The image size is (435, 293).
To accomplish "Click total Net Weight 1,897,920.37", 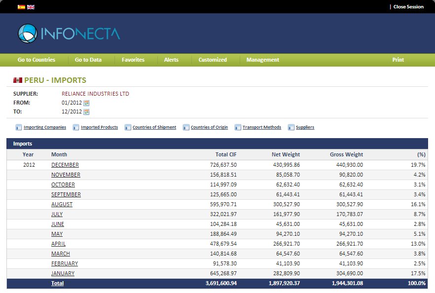I will pos(285,283).
